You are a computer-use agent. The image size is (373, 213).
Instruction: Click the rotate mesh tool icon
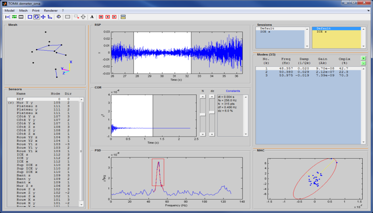pos(36,17)
